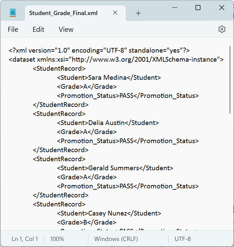234x247 pixels.
Task: Click the Grade B line
Action: pyautogui.click(x=87, y=223)
